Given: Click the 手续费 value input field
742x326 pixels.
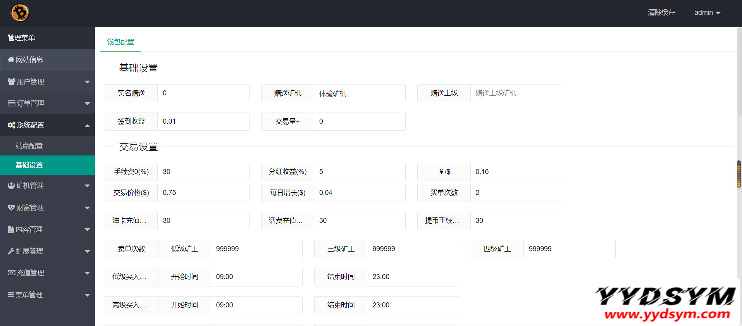Looking at the screenshot, I should point(203,172).
